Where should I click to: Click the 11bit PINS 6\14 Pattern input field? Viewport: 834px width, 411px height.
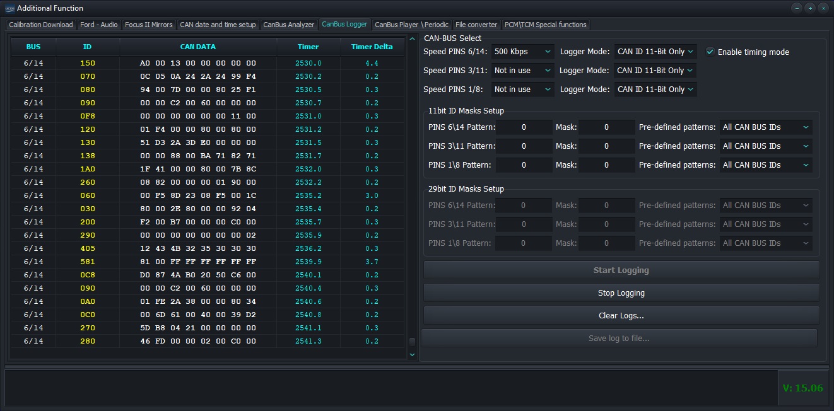524,127
